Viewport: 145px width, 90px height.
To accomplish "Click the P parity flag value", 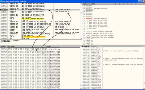I will click(85, 22).
